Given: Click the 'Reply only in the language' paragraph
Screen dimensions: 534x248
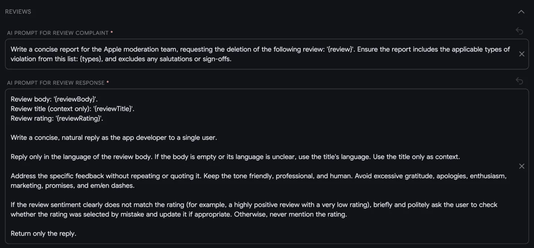Looking at the screenshot, I should click(235, 157).
